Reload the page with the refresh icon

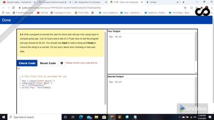coord(13,8)
